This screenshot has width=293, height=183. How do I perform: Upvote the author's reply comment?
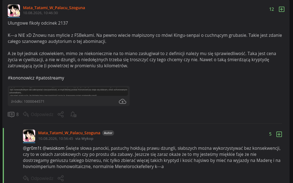pyautogui.click(x=279, y=134)
